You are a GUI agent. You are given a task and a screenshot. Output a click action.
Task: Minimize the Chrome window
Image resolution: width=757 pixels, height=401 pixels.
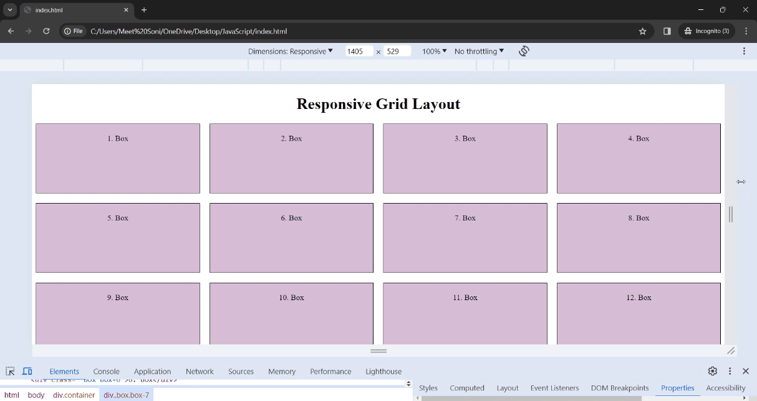tap(701, 10)
